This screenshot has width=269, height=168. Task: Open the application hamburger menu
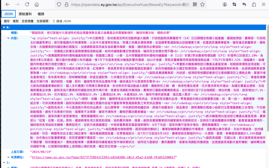pyautogui.click(x=264, y=4)
